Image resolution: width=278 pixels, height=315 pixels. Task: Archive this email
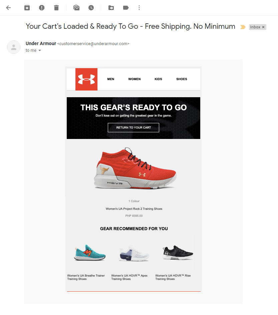(27, 8)
